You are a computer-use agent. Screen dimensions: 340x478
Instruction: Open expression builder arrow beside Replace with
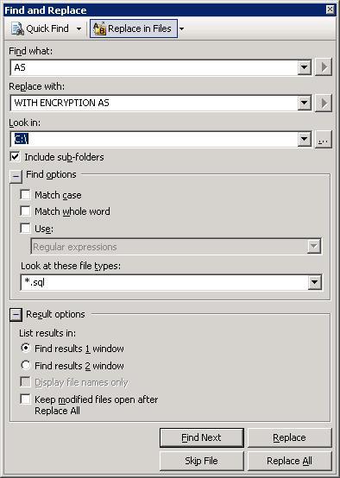(324, 103)
